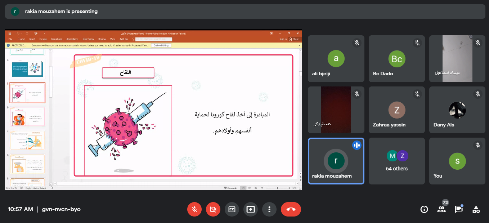Click the muted mic icon on Zahraa yassin
The image size is (489, 223).
point(417,94)
